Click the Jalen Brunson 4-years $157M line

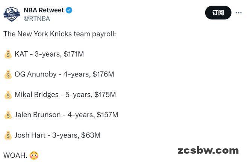pyautogui.click(x=66, y=115)
